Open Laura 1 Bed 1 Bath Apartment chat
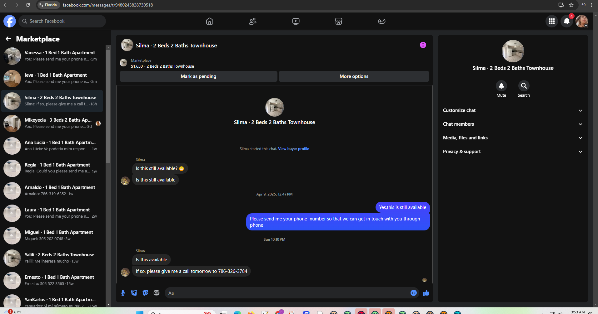598x314 pixels. pos(52,213)
